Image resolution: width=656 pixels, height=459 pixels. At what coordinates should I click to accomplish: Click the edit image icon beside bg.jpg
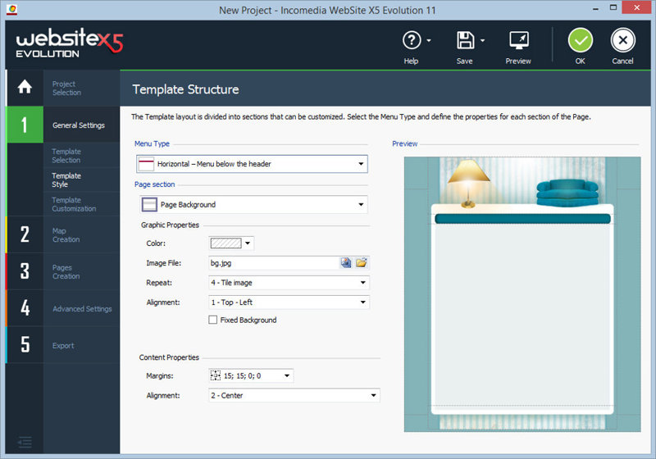[x=347, y=263]
